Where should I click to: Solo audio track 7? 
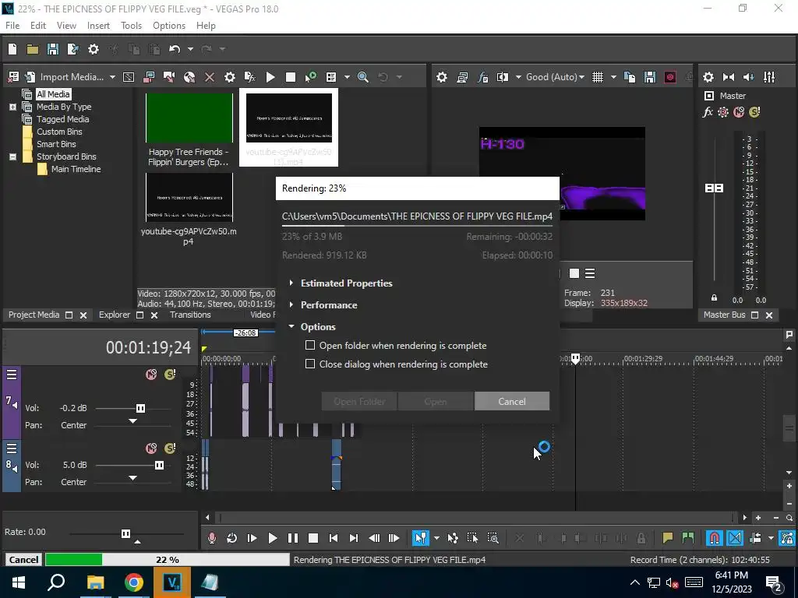(169, 375)
